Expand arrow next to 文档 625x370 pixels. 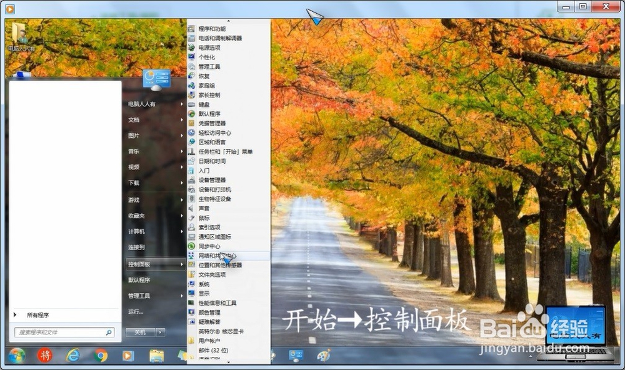pyautogui.click(x=182, y=119)
